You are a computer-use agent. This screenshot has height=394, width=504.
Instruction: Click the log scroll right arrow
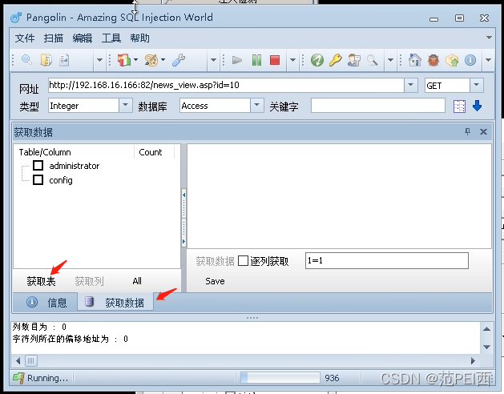[x=473, y=360]
